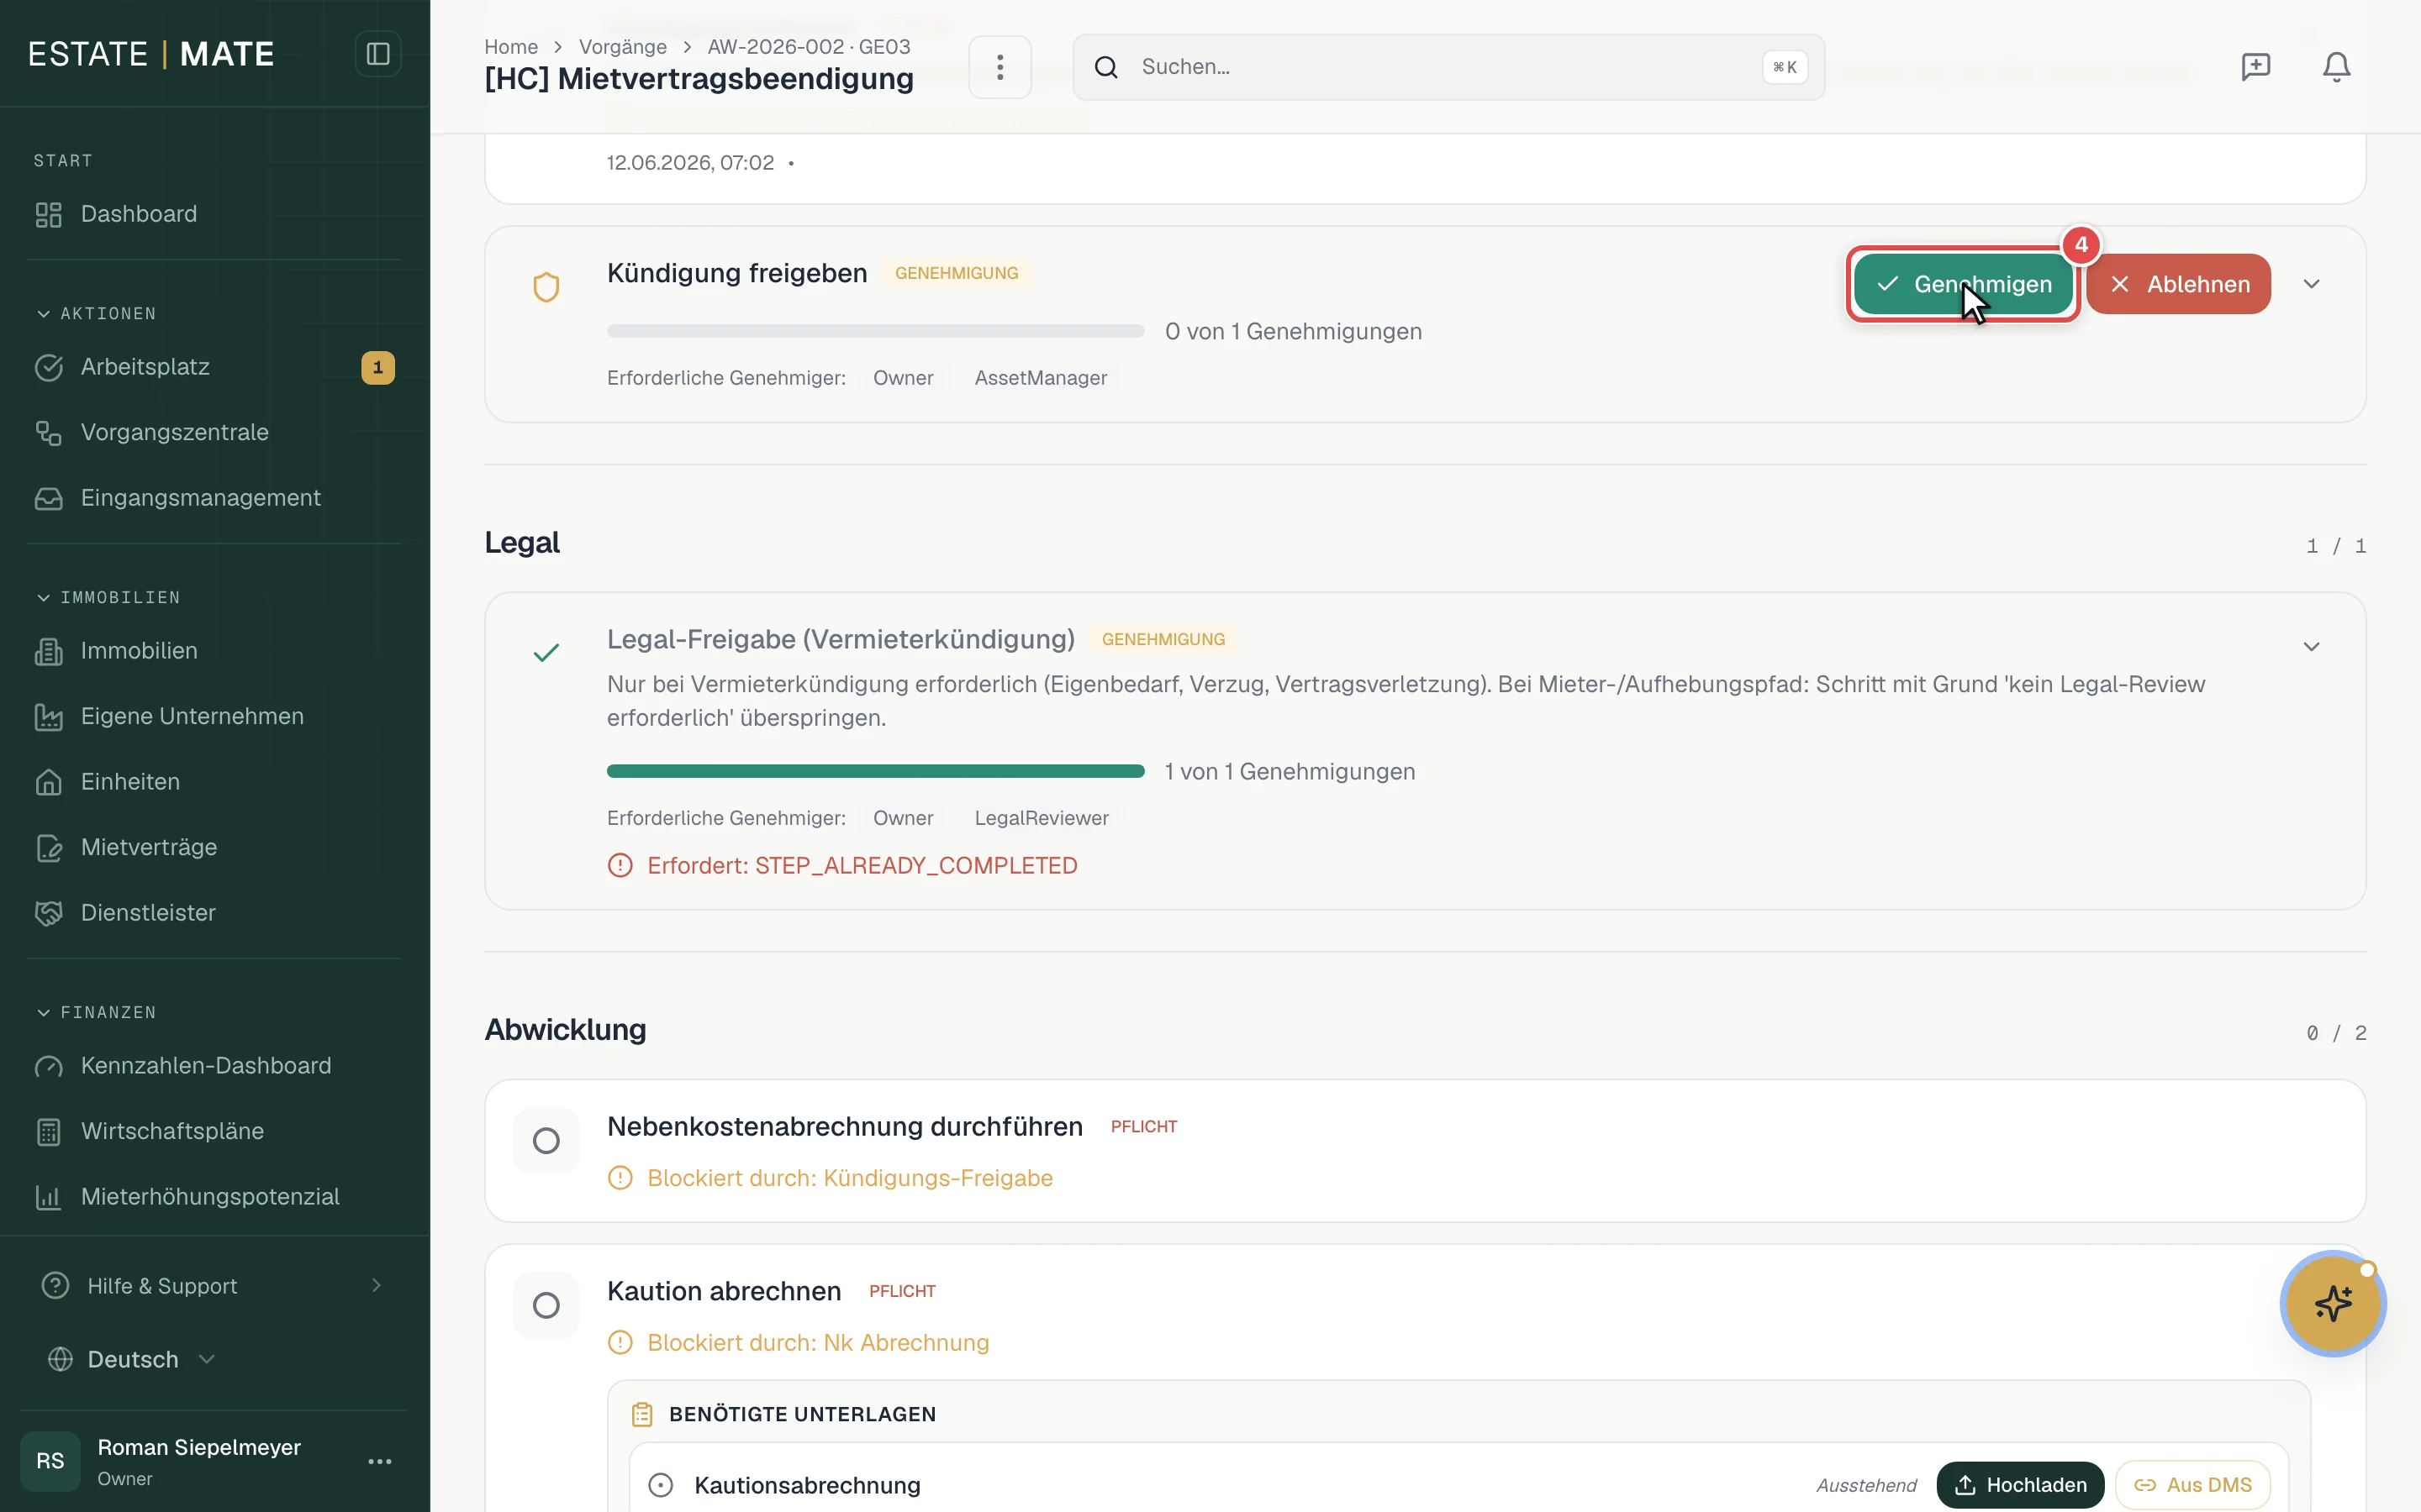Click the green checkmark of Legal-Freigabe
The height and width of the screenshot is (1512, 2421).
pyautogui.click(x=546, y=653)
